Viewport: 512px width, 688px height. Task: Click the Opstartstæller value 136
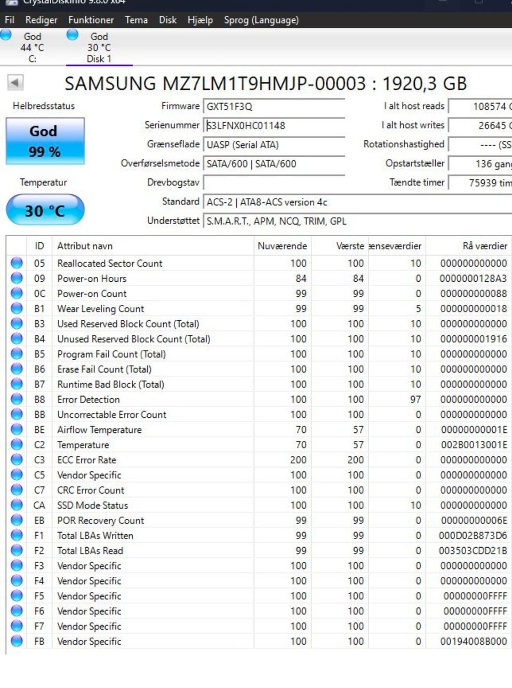(480, 164)
